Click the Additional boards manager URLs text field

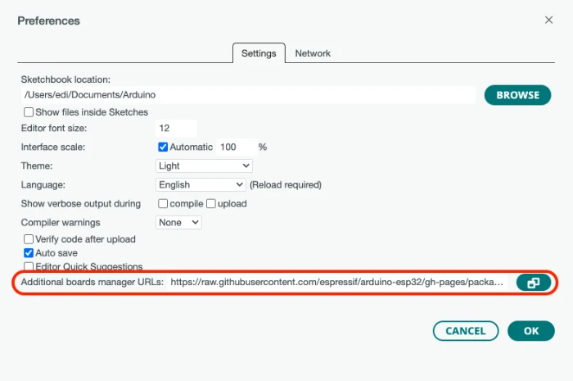pyautogui.click(x=337, y=283)
